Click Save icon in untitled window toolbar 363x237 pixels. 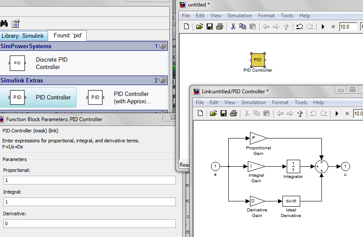pyautogui.click(x=210, y=26)
